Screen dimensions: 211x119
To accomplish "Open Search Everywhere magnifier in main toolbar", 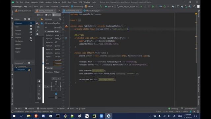I will tap(195, 7).
